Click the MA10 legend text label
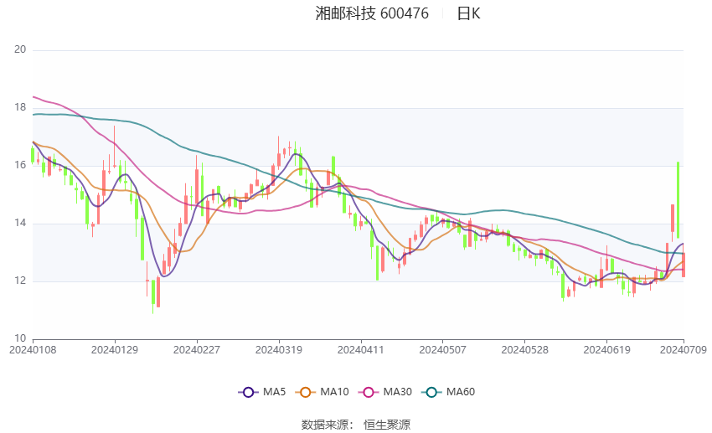 pyautogui.click(x=334, y=392)
